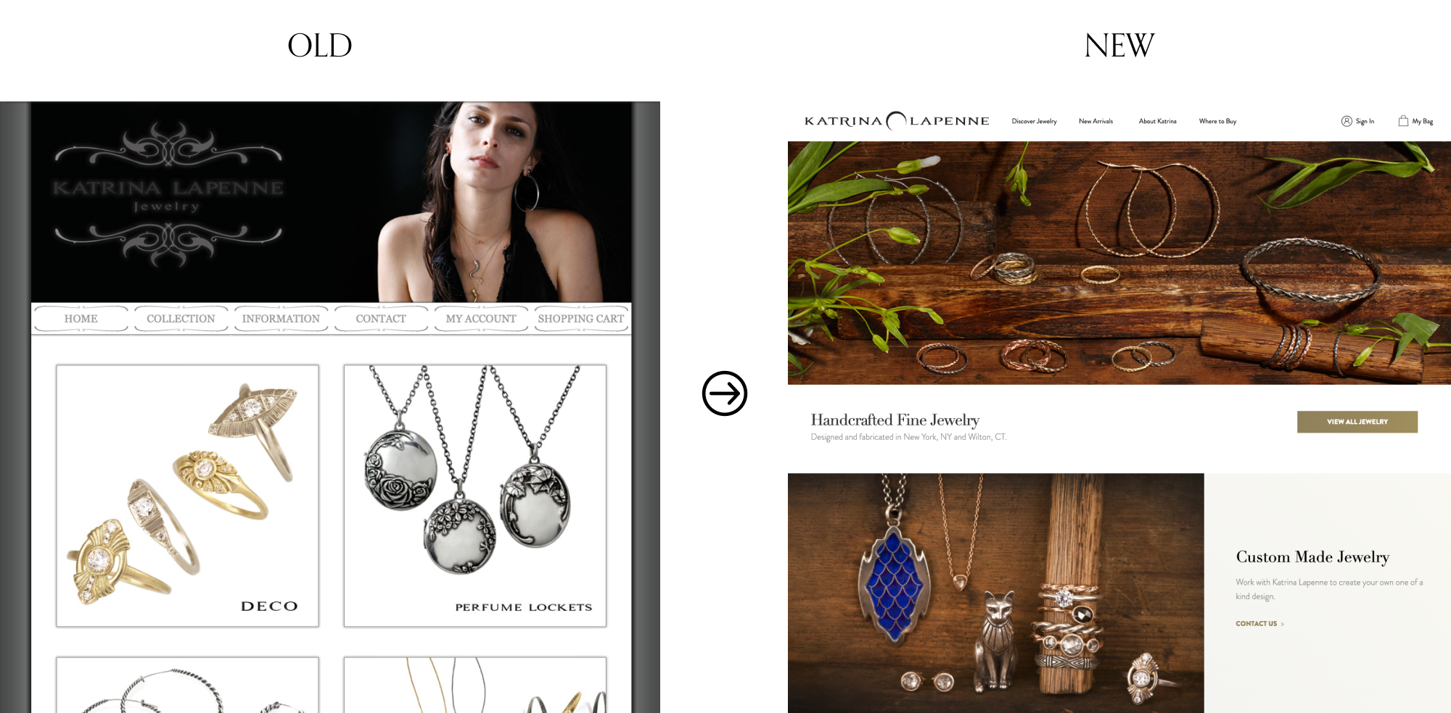The image size is (1451, 713).
Task: Open the COLLECTION menu tab
Action: click(x=181, y=319)
